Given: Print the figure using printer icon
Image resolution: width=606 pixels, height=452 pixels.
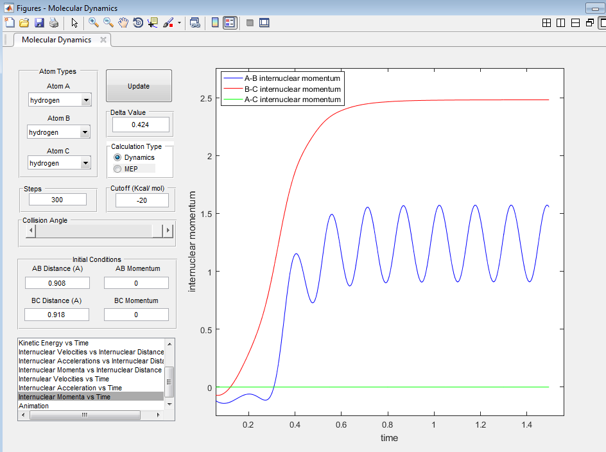Looking at the screenshot, I should pyautogui.click(x=54, y=22).
